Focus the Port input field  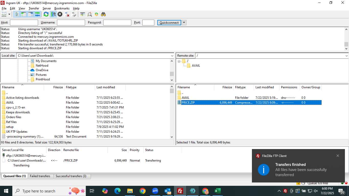point(148,22)
